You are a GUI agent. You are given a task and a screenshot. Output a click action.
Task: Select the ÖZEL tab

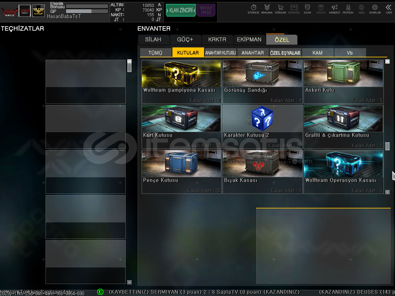click(282, 40)
